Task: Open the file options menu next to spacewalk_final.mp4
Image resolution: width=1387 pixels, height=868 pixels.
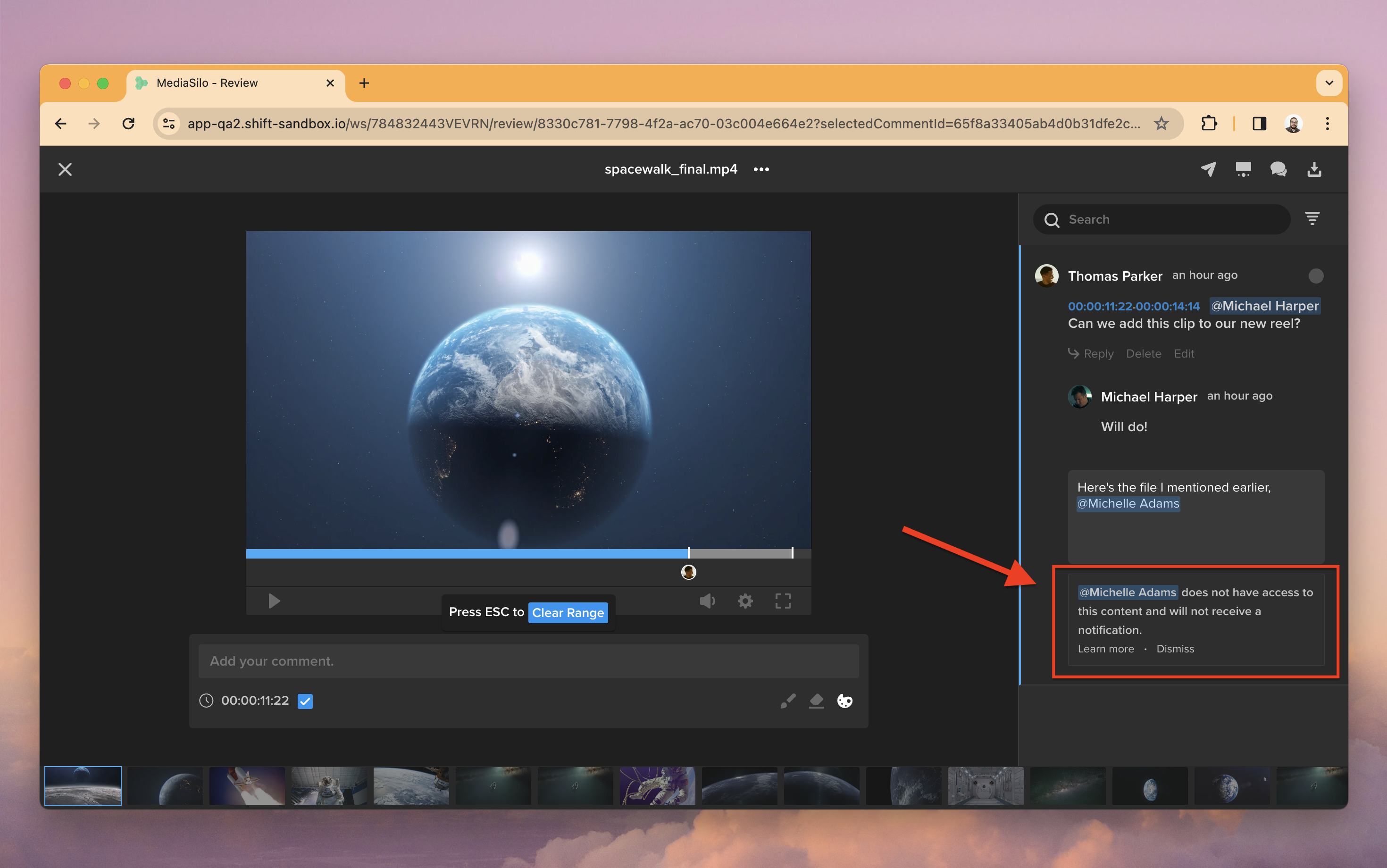Action: click(x=761, y=169)
